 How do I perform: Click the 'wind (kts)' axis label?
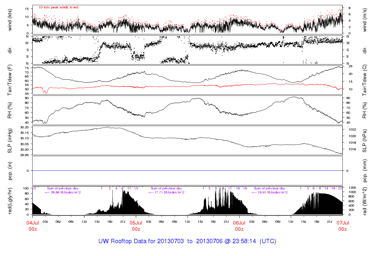pos(10,20)
